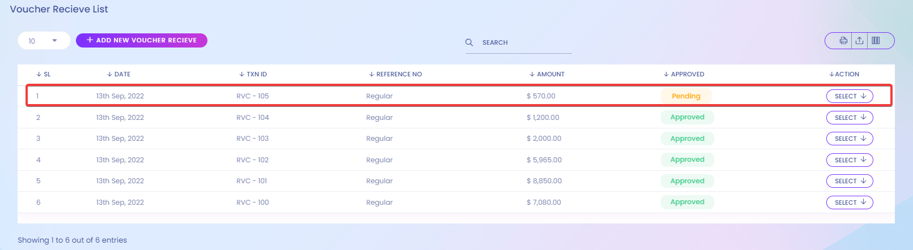Open the column visibility icon
Screen dimensions: 913x250
click(876, 41)
